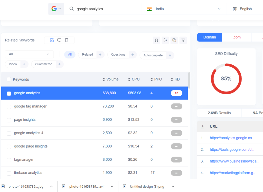Tick the 'page insights' row checkbox
263x192 pixels.
(9, 120)
